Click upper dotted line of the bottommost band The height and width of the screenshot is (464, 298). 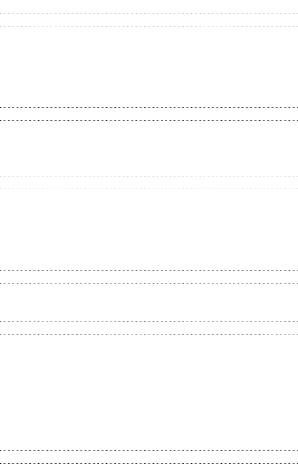coord(149,450)
